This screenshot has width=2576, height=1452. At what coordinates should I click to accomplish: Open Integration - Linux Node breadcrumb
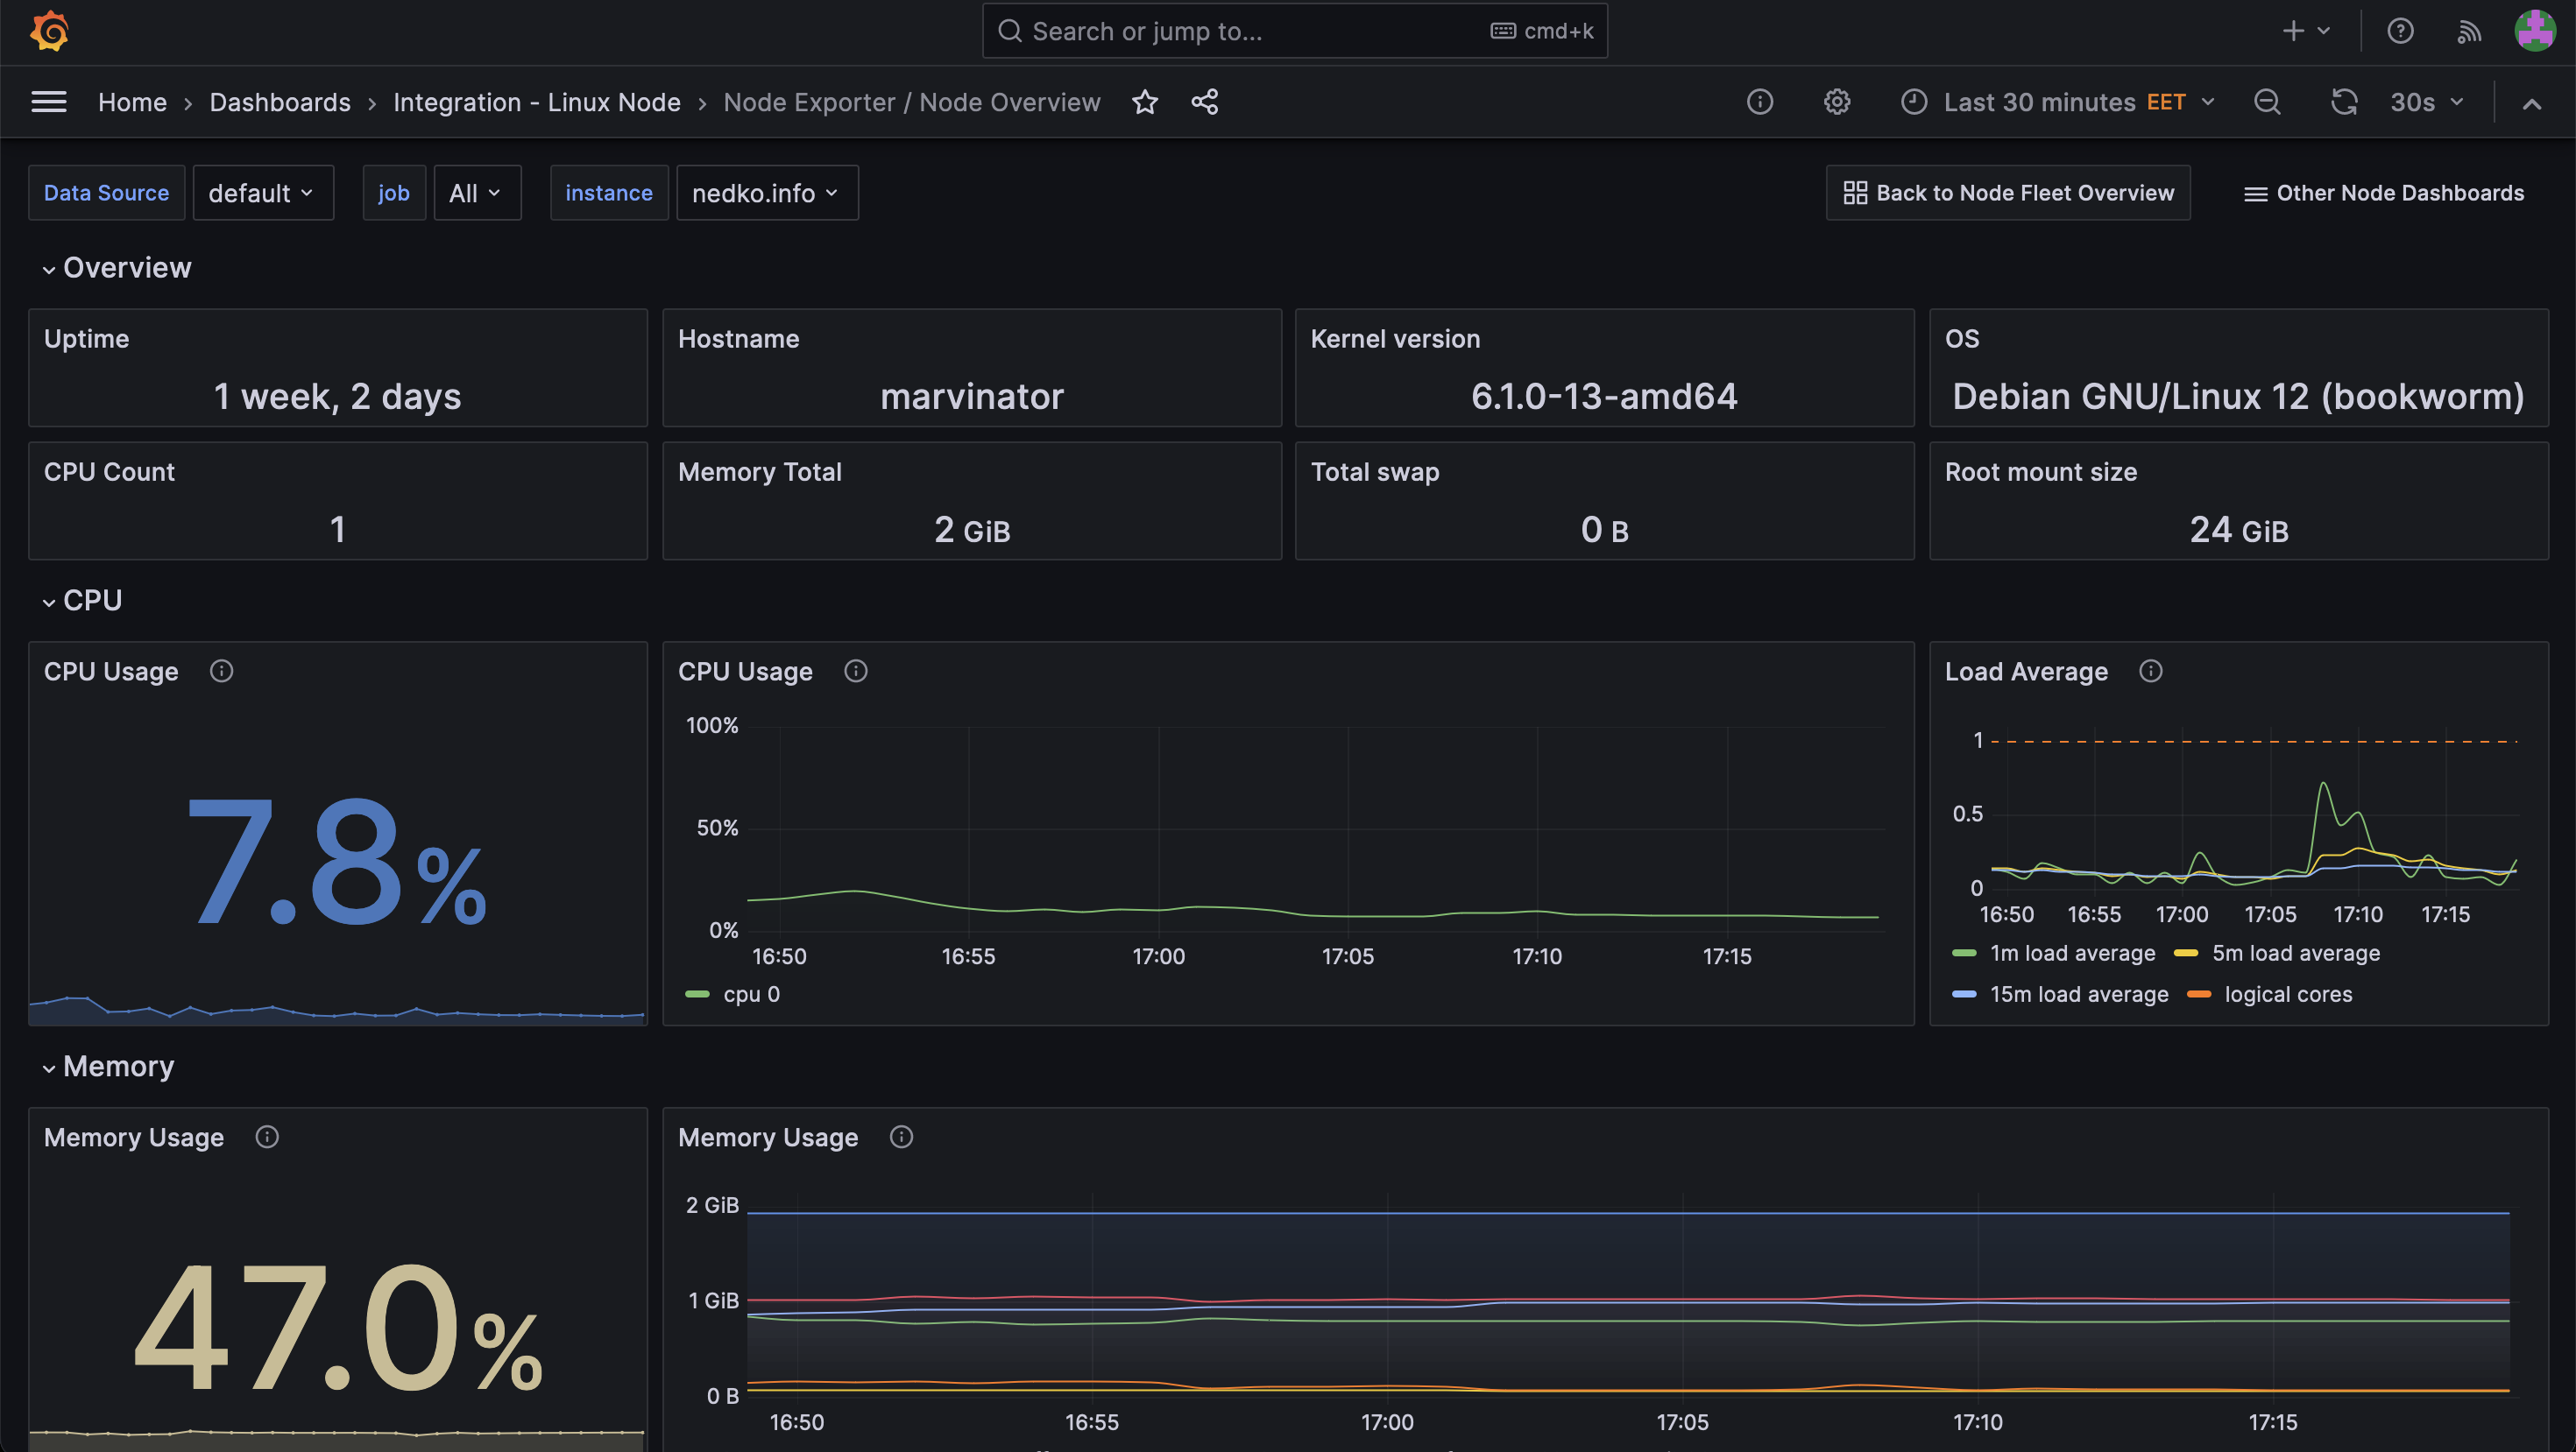[x=537, y=102]
